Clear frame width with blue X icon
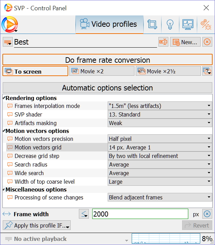Viewport: 215px width, 245px height. click(x=207, y=214)
